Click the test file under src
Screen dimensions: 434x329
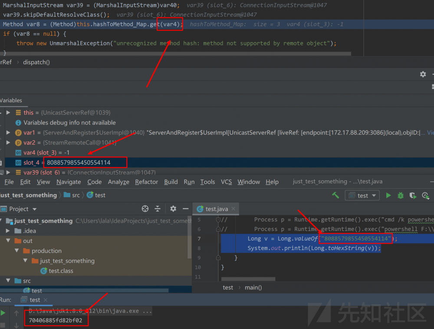pyautogui.click(x=33, y=290)
